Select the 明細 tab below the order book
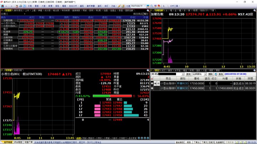 pos(84,138)
